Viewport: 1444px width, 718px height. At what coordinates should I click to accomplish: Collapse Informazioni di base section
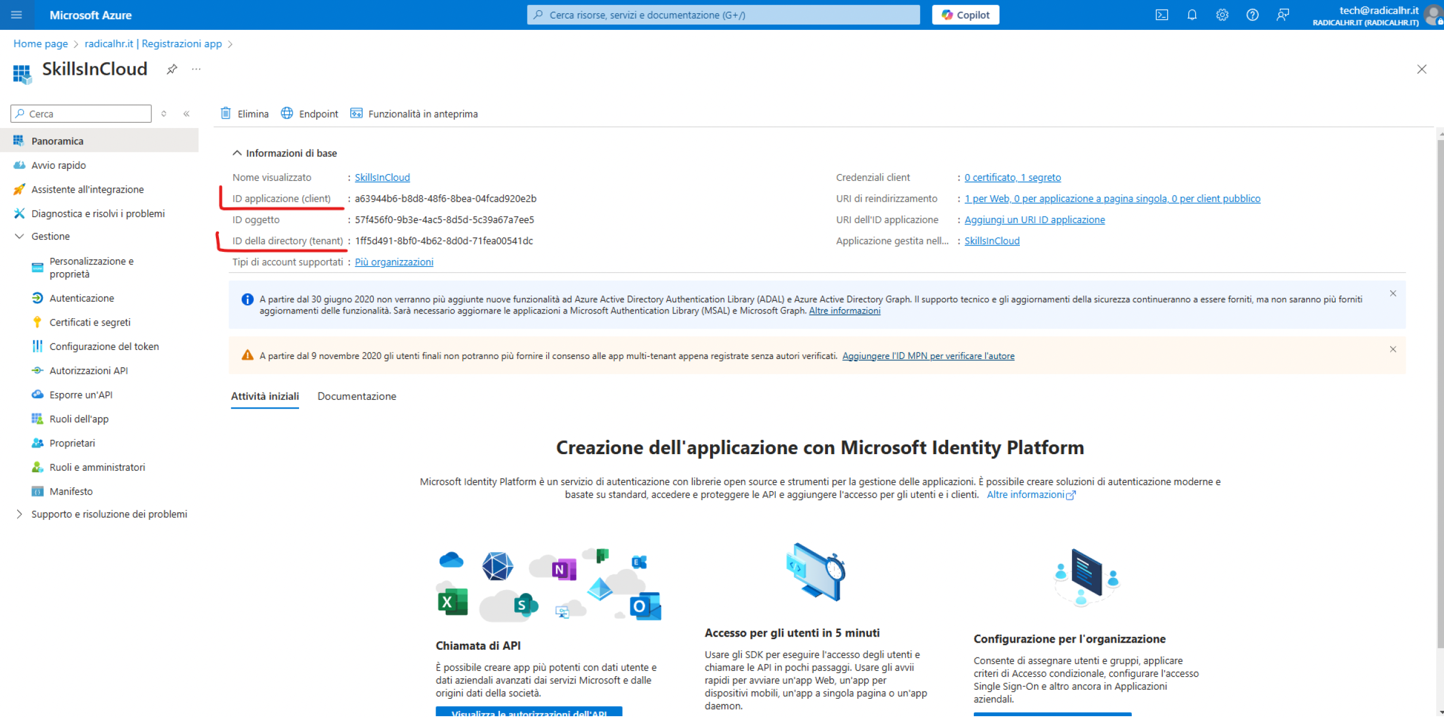click(285, 153)
